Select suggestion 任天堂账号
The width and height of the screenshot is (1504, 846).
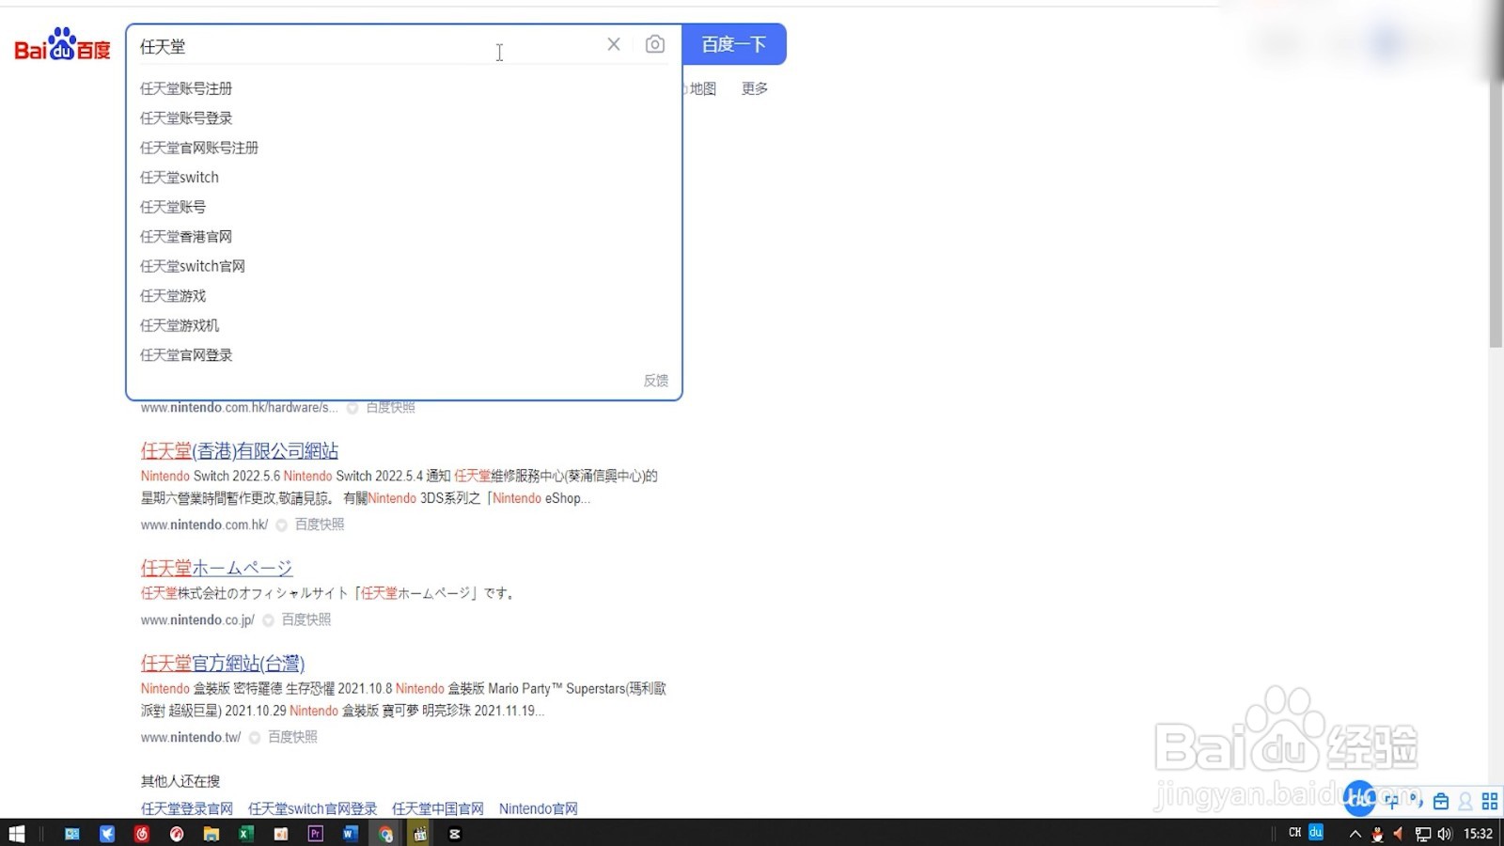[173, 207]
